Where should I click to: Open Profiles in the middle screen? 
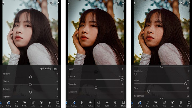click(90, 103)
